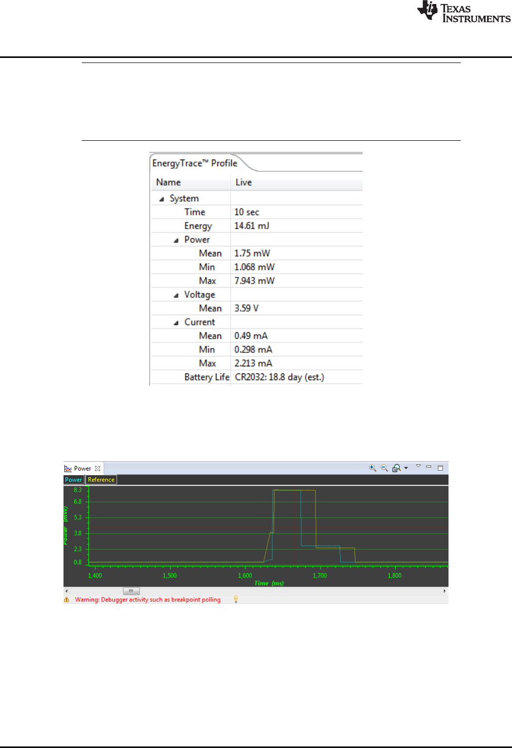Click the zoom out icon in Power view
This screenshot has height=748, width=512.
point(384,468)
